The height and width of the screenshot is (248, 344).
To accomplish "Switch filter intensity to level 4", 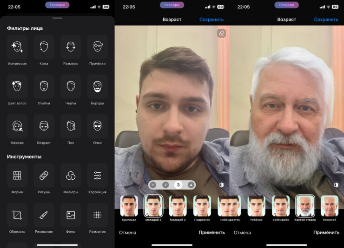I will [191, 185].
